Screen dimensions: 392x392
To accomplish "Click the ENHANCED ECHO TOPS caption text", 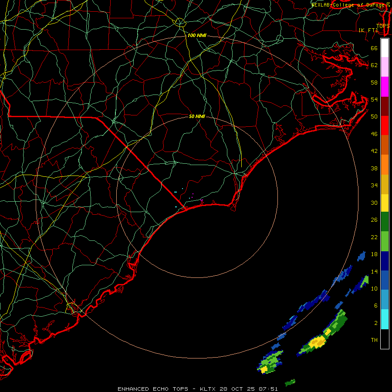I will click(x=155, y=389).
